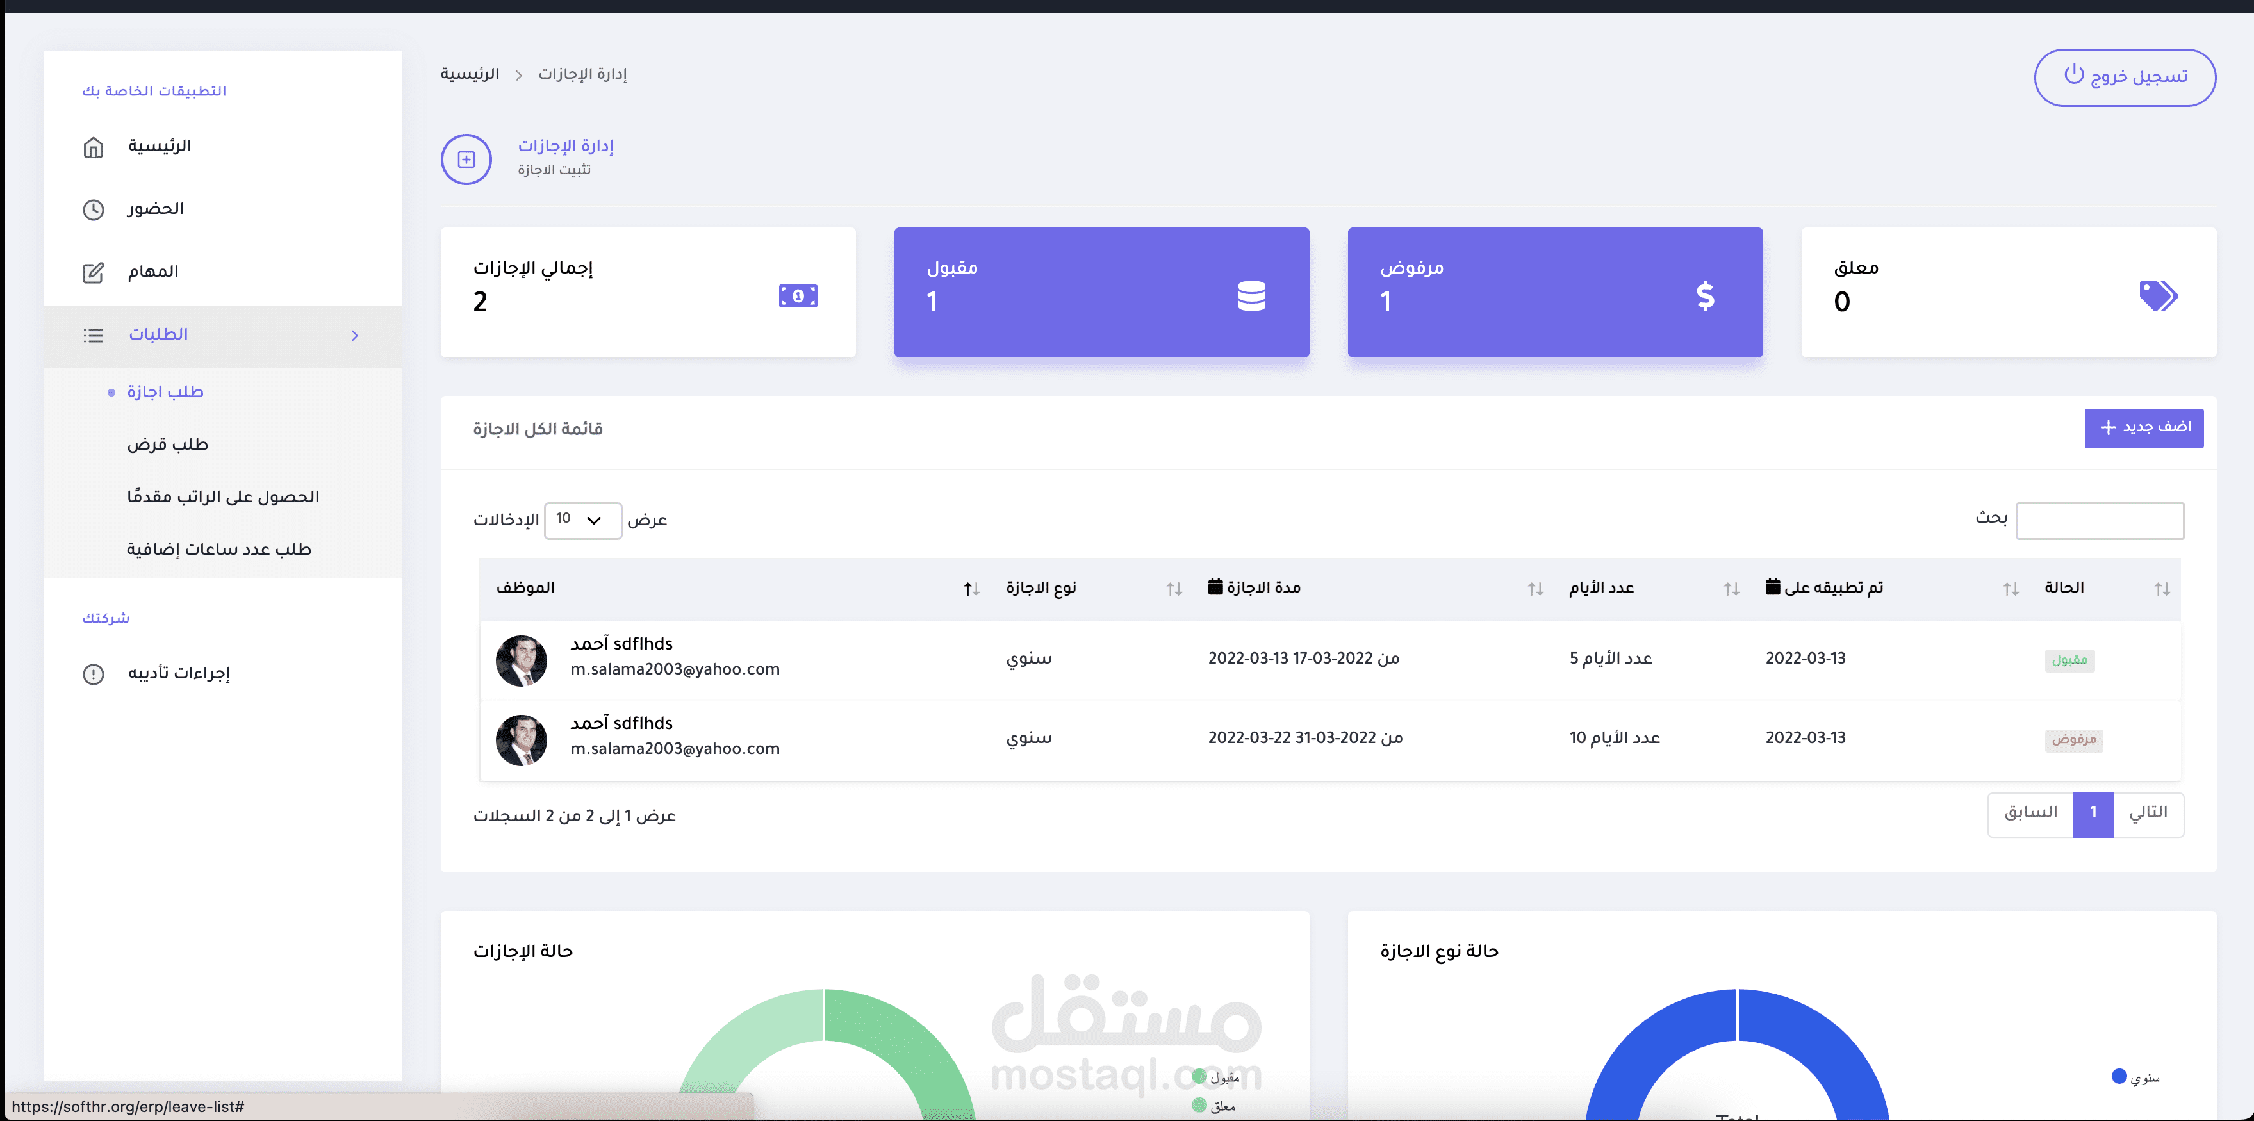Click the money icon on إجمالي الإجازات card
2254x1121 pixels.
coord(797,296)
